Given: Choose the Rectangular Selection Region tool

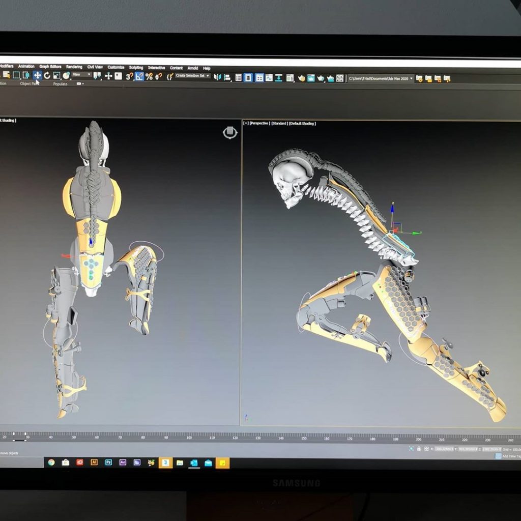Looking at the screenshot, I should click(x=16, y=75).
